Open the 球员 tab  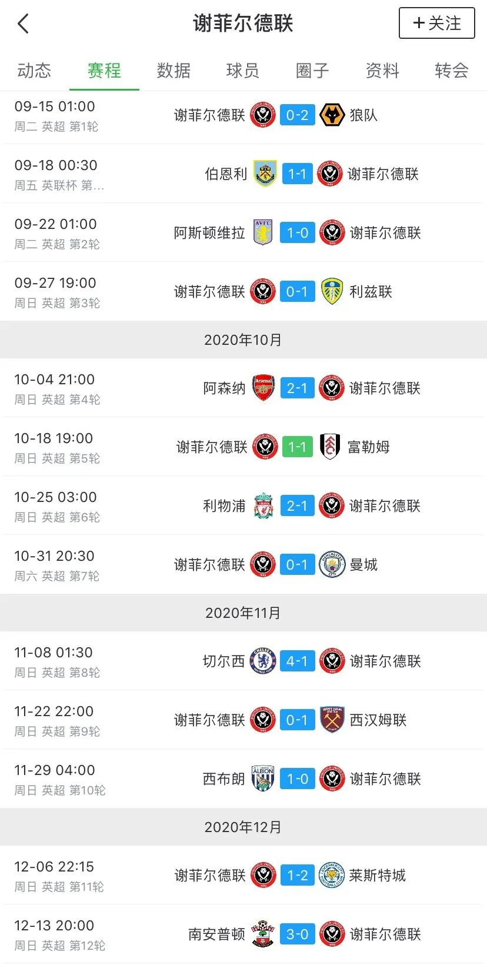(242, 71)
